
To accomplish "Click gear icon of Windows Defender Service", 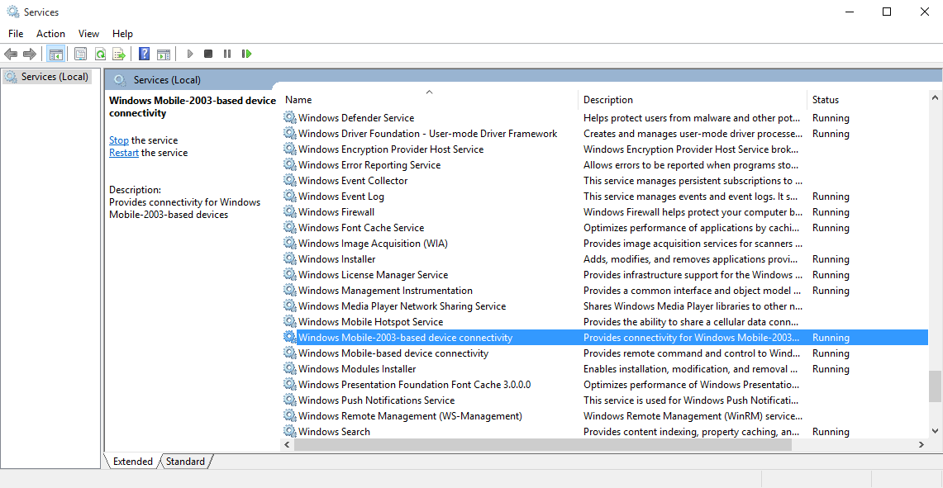I will point(290,118).
